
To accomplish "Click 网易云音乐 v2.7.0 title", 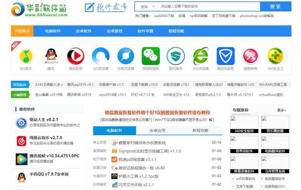I will (46, 138).
